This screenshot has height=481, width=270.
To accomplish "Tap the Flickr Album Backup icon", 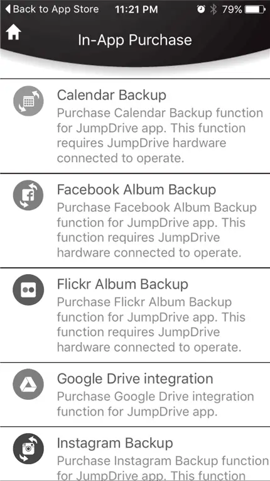I will 28,290.
